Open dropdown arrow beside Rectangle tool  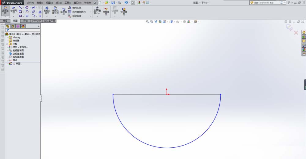point(24,12)
